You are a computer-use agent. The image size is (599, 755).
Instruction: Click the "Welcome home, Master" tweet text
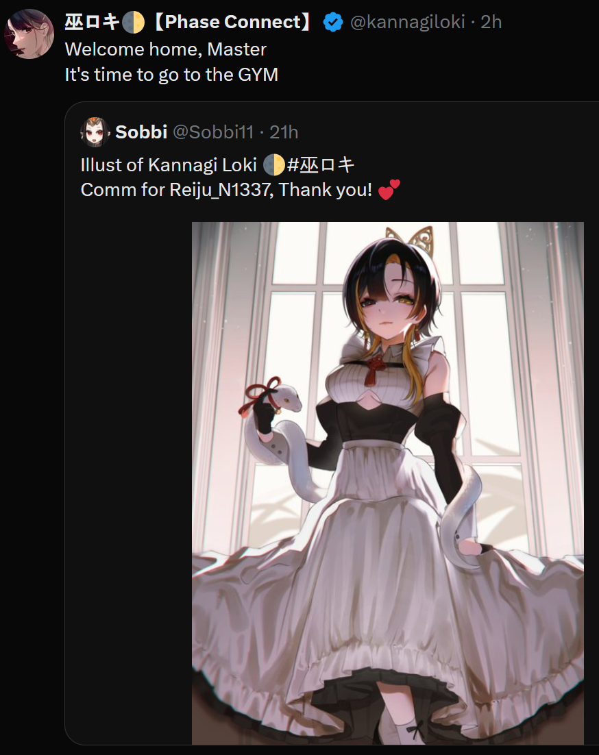click(x=166, y=49)
